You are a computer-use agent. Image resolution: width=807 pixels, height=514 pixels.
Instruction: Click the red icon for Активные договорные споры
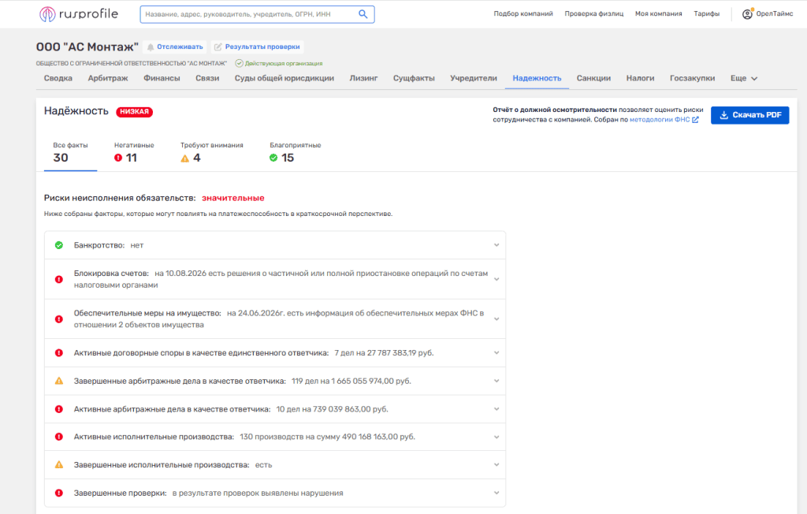pos(59,353)
